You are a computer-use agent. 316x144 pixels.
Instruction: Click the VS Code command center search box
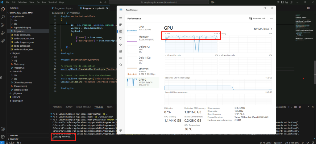point(160,2)
